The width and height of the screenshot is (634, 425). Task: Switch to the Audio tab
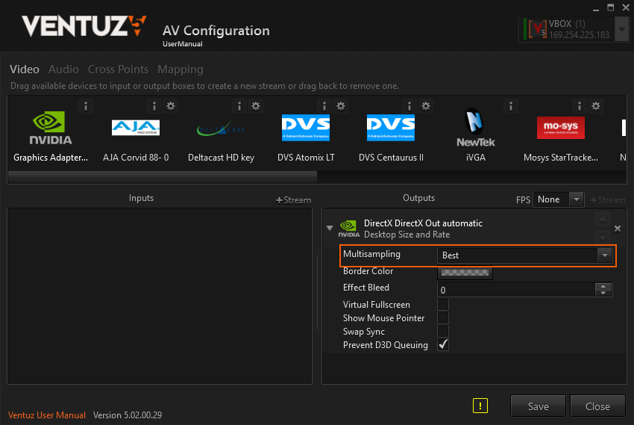[63, 69]
